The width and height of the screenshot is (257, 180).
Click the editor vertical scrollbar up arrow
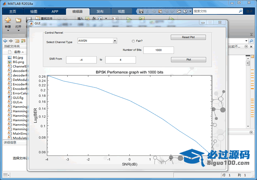(248, 59)
